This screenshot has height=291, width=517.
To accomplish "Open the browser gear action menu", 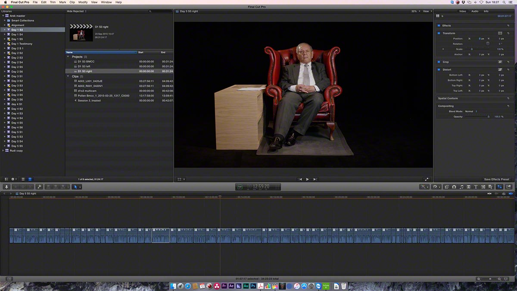I will 14,179.
